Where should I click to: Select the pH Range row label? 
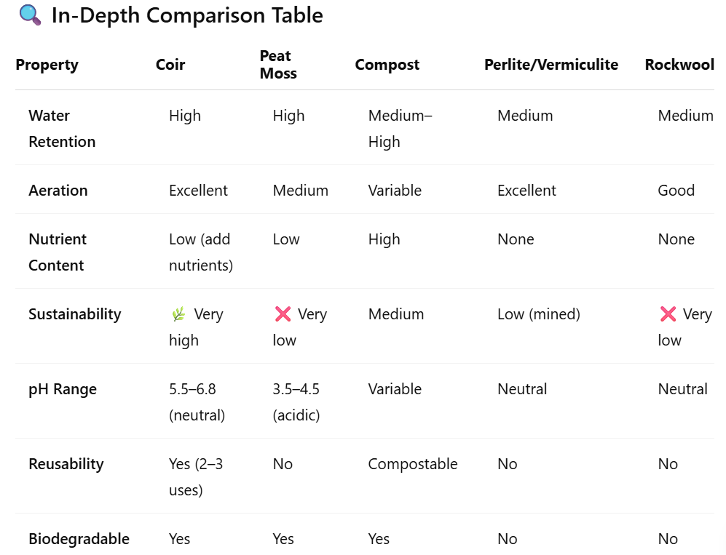tap(62, 389)
